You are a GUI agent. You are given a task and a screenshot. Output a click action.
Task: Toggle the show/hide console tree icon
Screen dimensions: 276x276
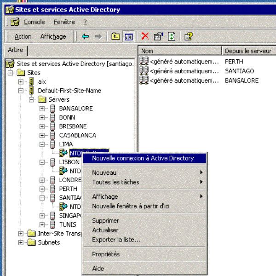(128, 36)
